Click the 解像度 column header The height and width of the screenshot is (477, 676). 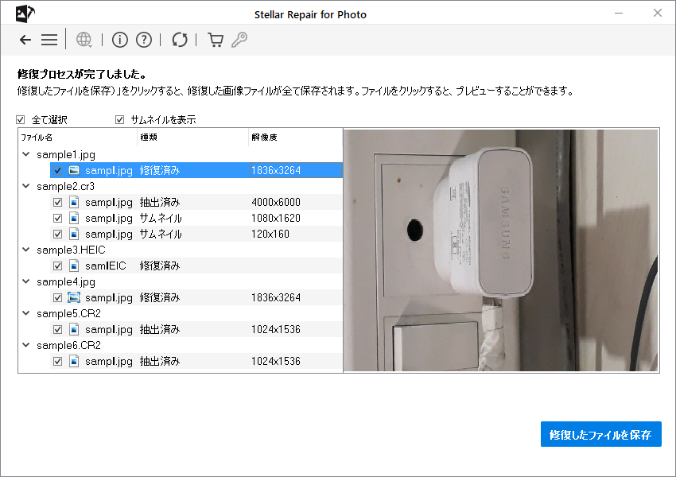click(295, 137)
